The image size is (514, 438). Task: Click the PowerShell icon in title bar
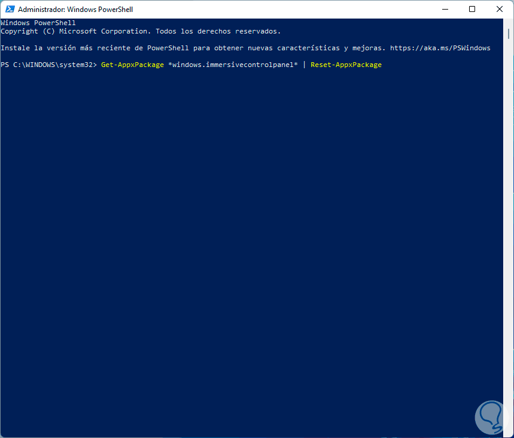10,9
